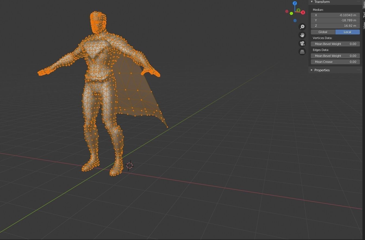Click the green Y axis label on gizmo

298,10
